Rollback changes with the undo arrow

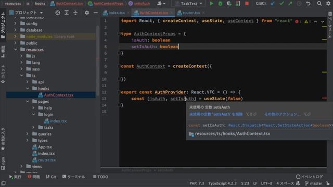[308, 4]
